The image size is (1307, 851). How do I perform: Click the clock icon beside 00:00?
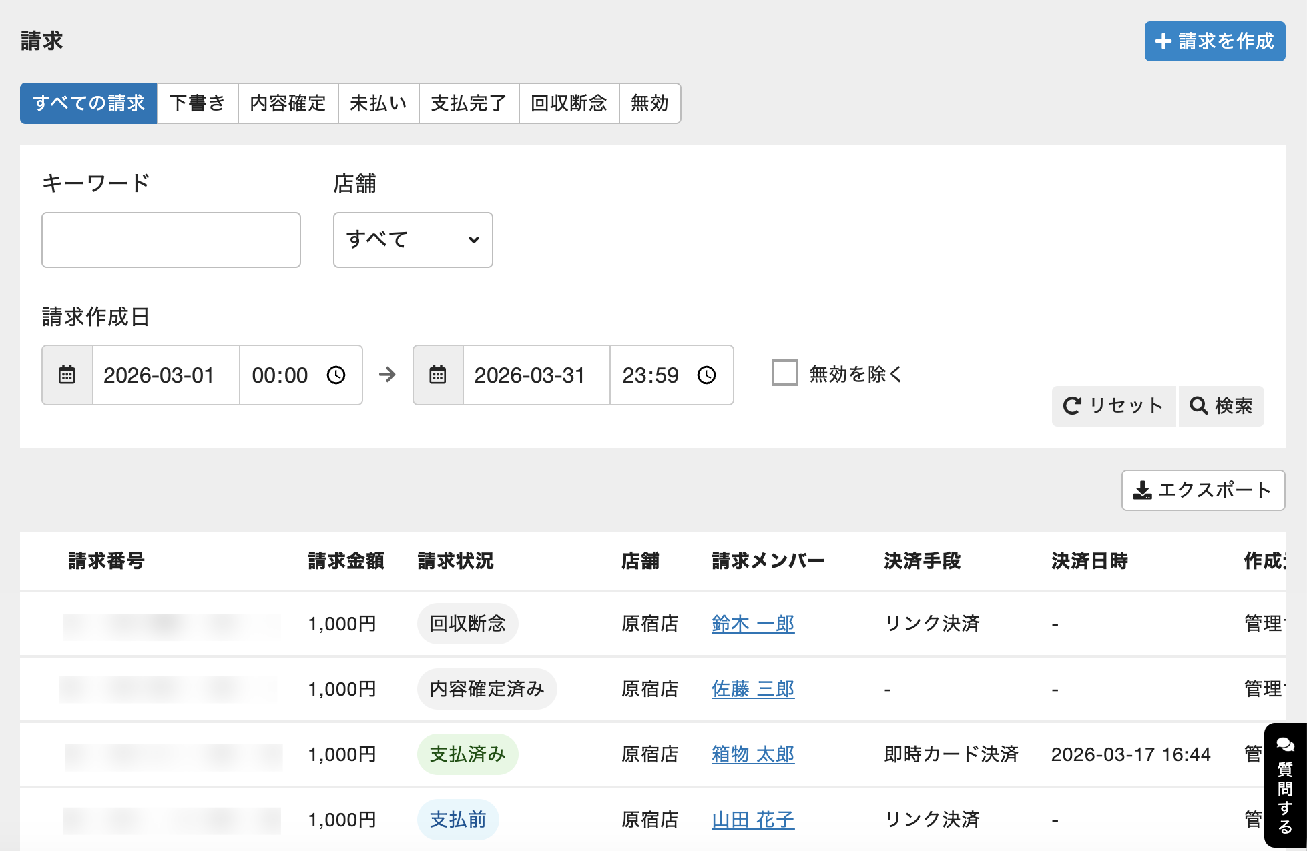[x=336, y=375]
